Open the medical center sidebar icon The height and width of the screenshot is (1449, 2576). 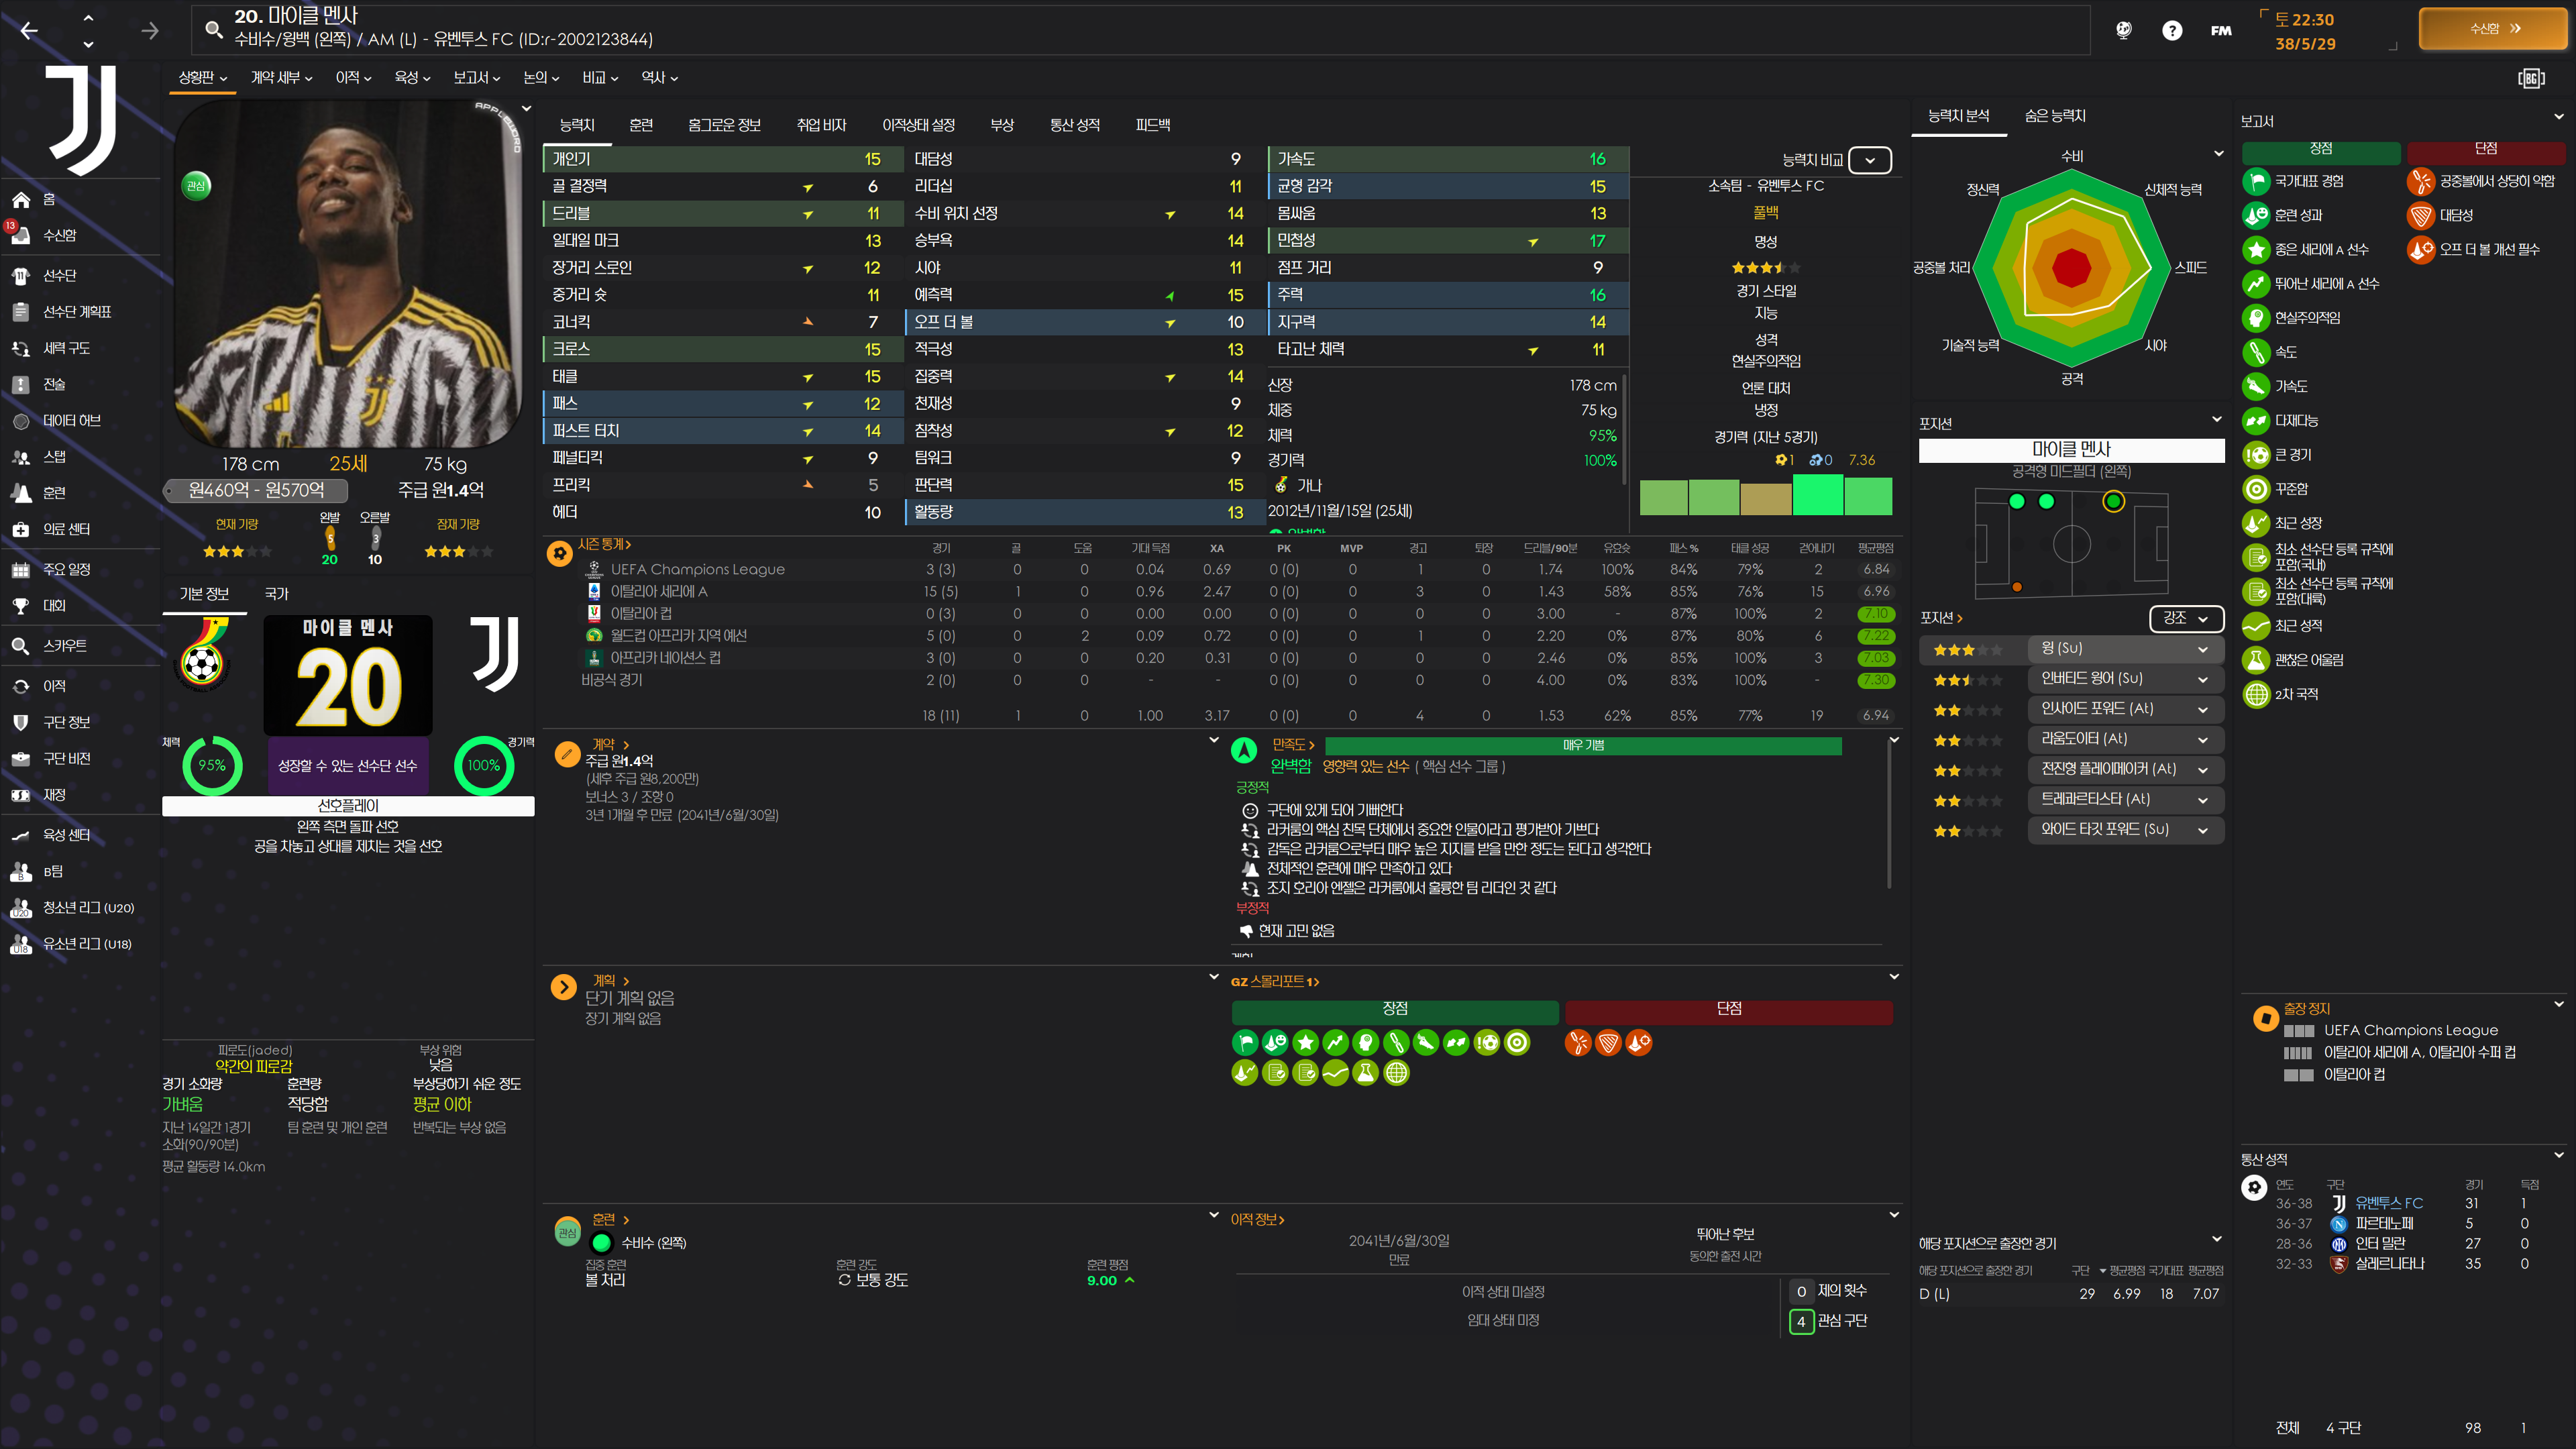pyautogui.click(x=21, y=529)
